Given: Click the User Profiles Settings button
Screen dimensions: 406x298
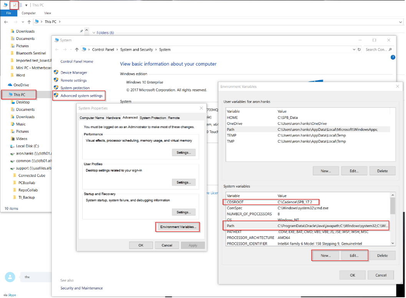Looking at the screenshot, I should tap(184, 183).
